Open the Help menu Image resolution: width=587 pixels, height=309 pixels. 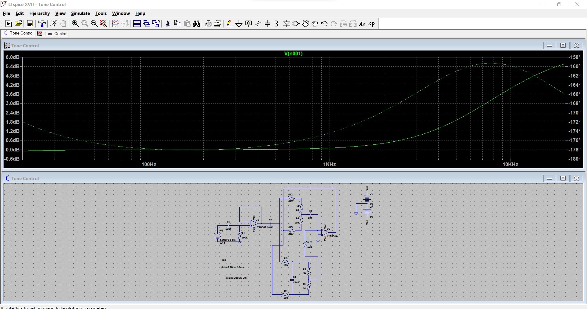tap(140, 13)
